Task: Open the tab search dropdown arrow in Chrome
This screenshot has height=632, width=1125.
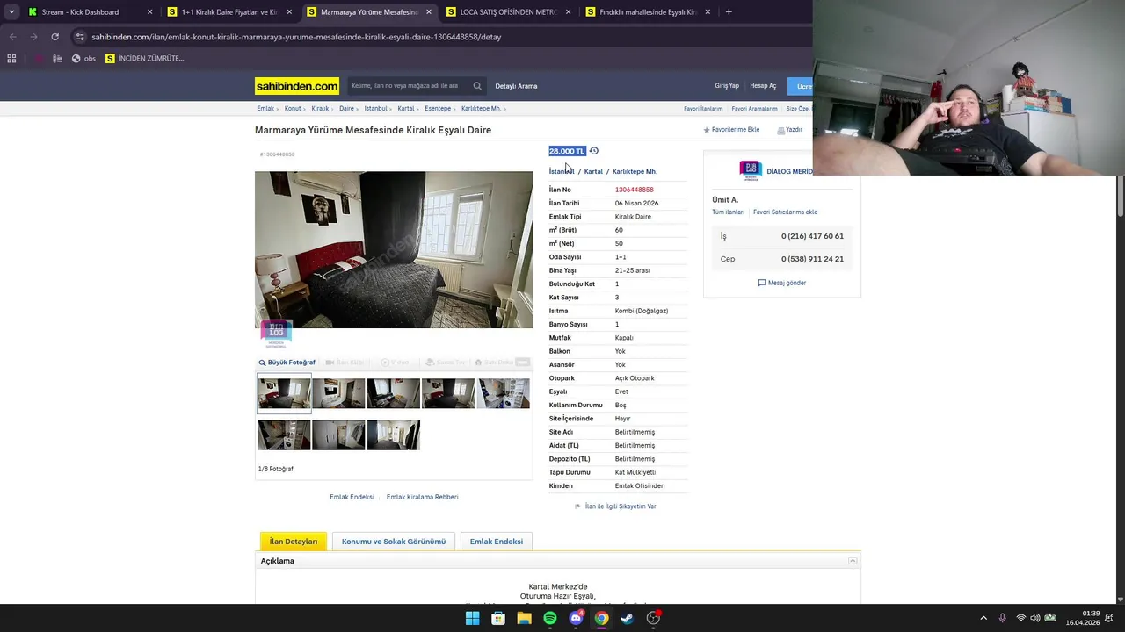Action: point(11,12)
